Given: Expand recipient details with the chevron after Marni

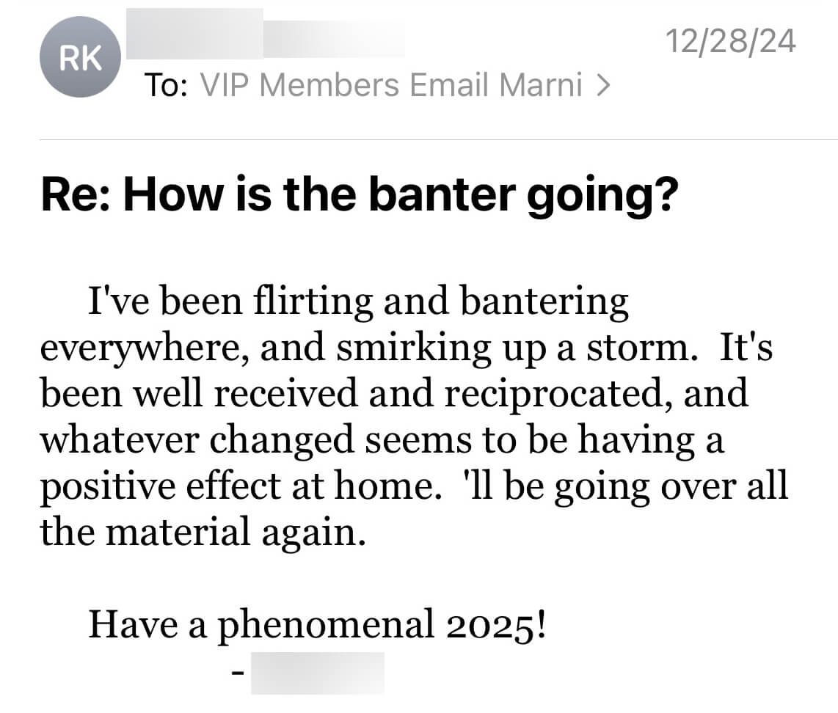Looking at the screenshot, I should (603, 85).
